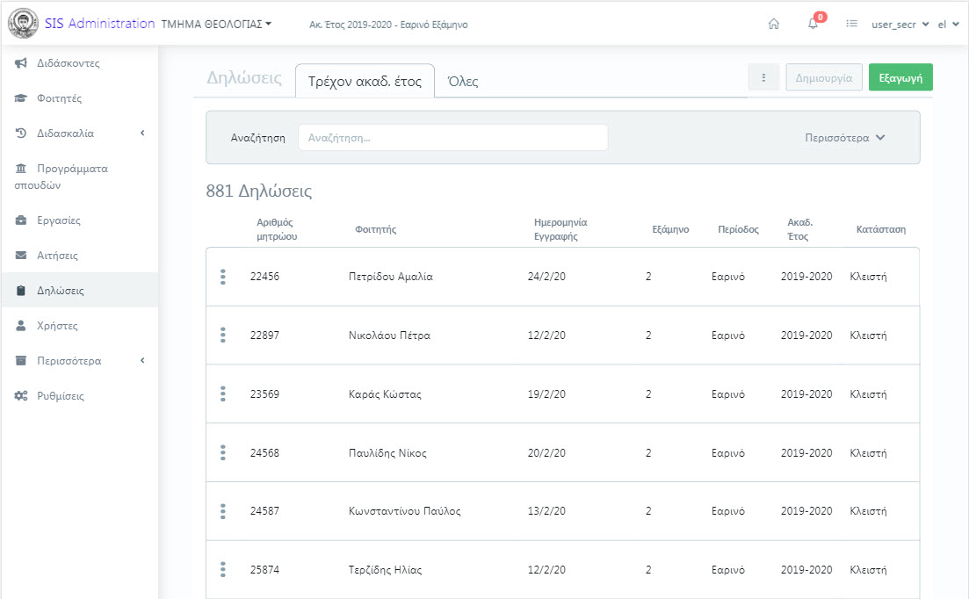Click registration number 25874
This screenshot has width=969, height=599.
[x=264, y=570]
